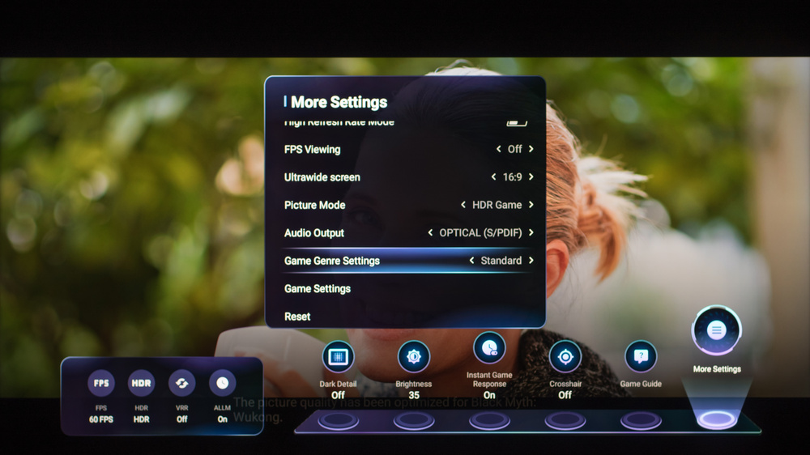Click right arrow for Game Genre Settings
This screenshot has height=455, width=810.
coord(531,261)
